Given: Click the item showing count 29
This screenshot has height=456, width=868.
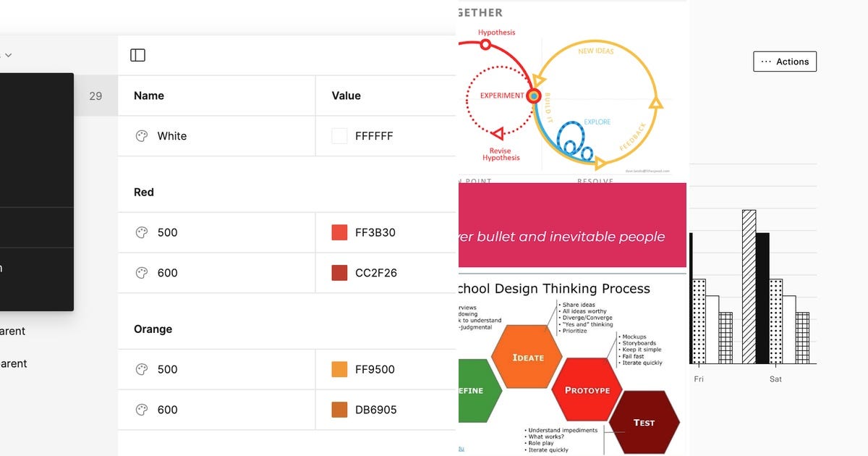Looking at the screenshot, I should pos(95,96).
